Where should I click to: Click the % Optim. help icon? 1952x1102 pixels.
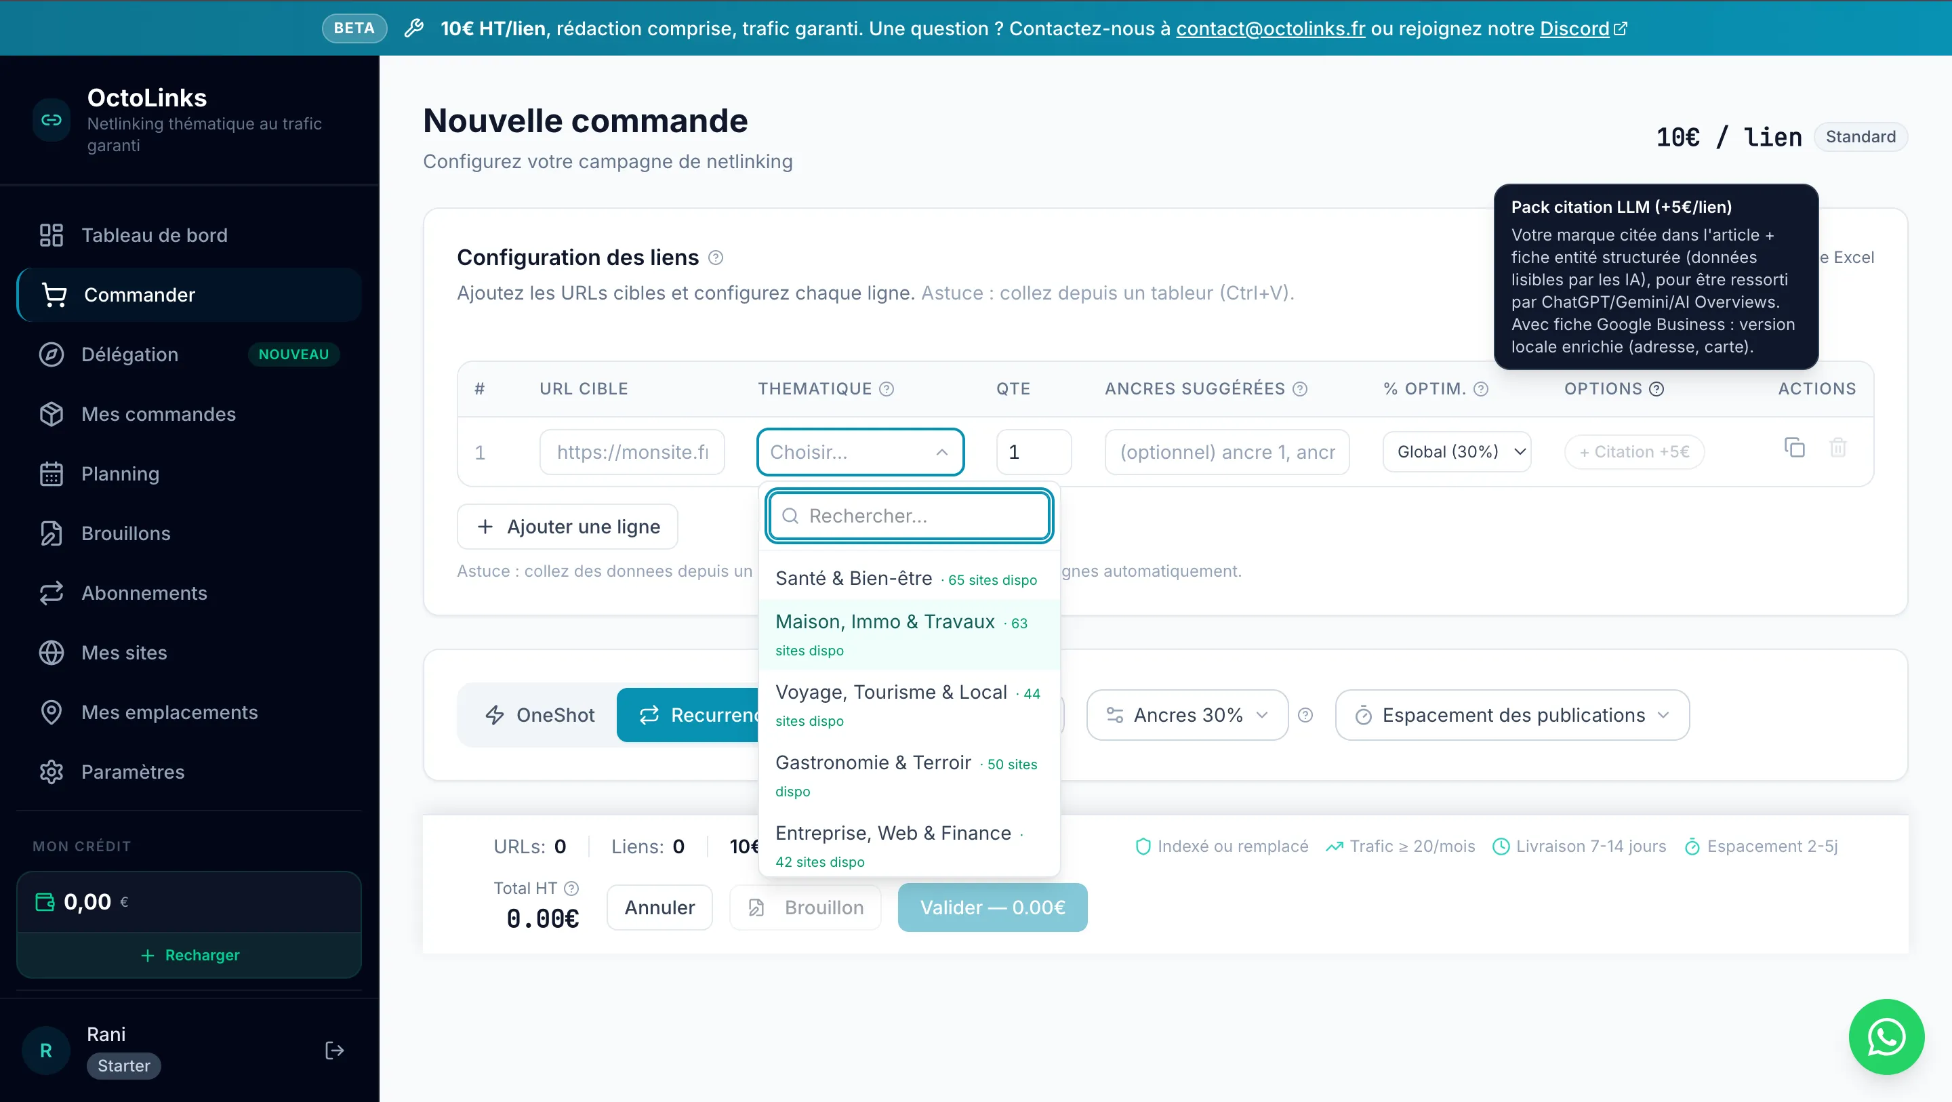click(1481, 389)
